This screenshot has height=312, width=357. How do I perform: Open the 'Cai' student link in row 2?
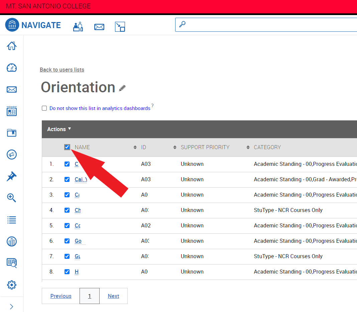pyautogui.click(x=81, y=180)
